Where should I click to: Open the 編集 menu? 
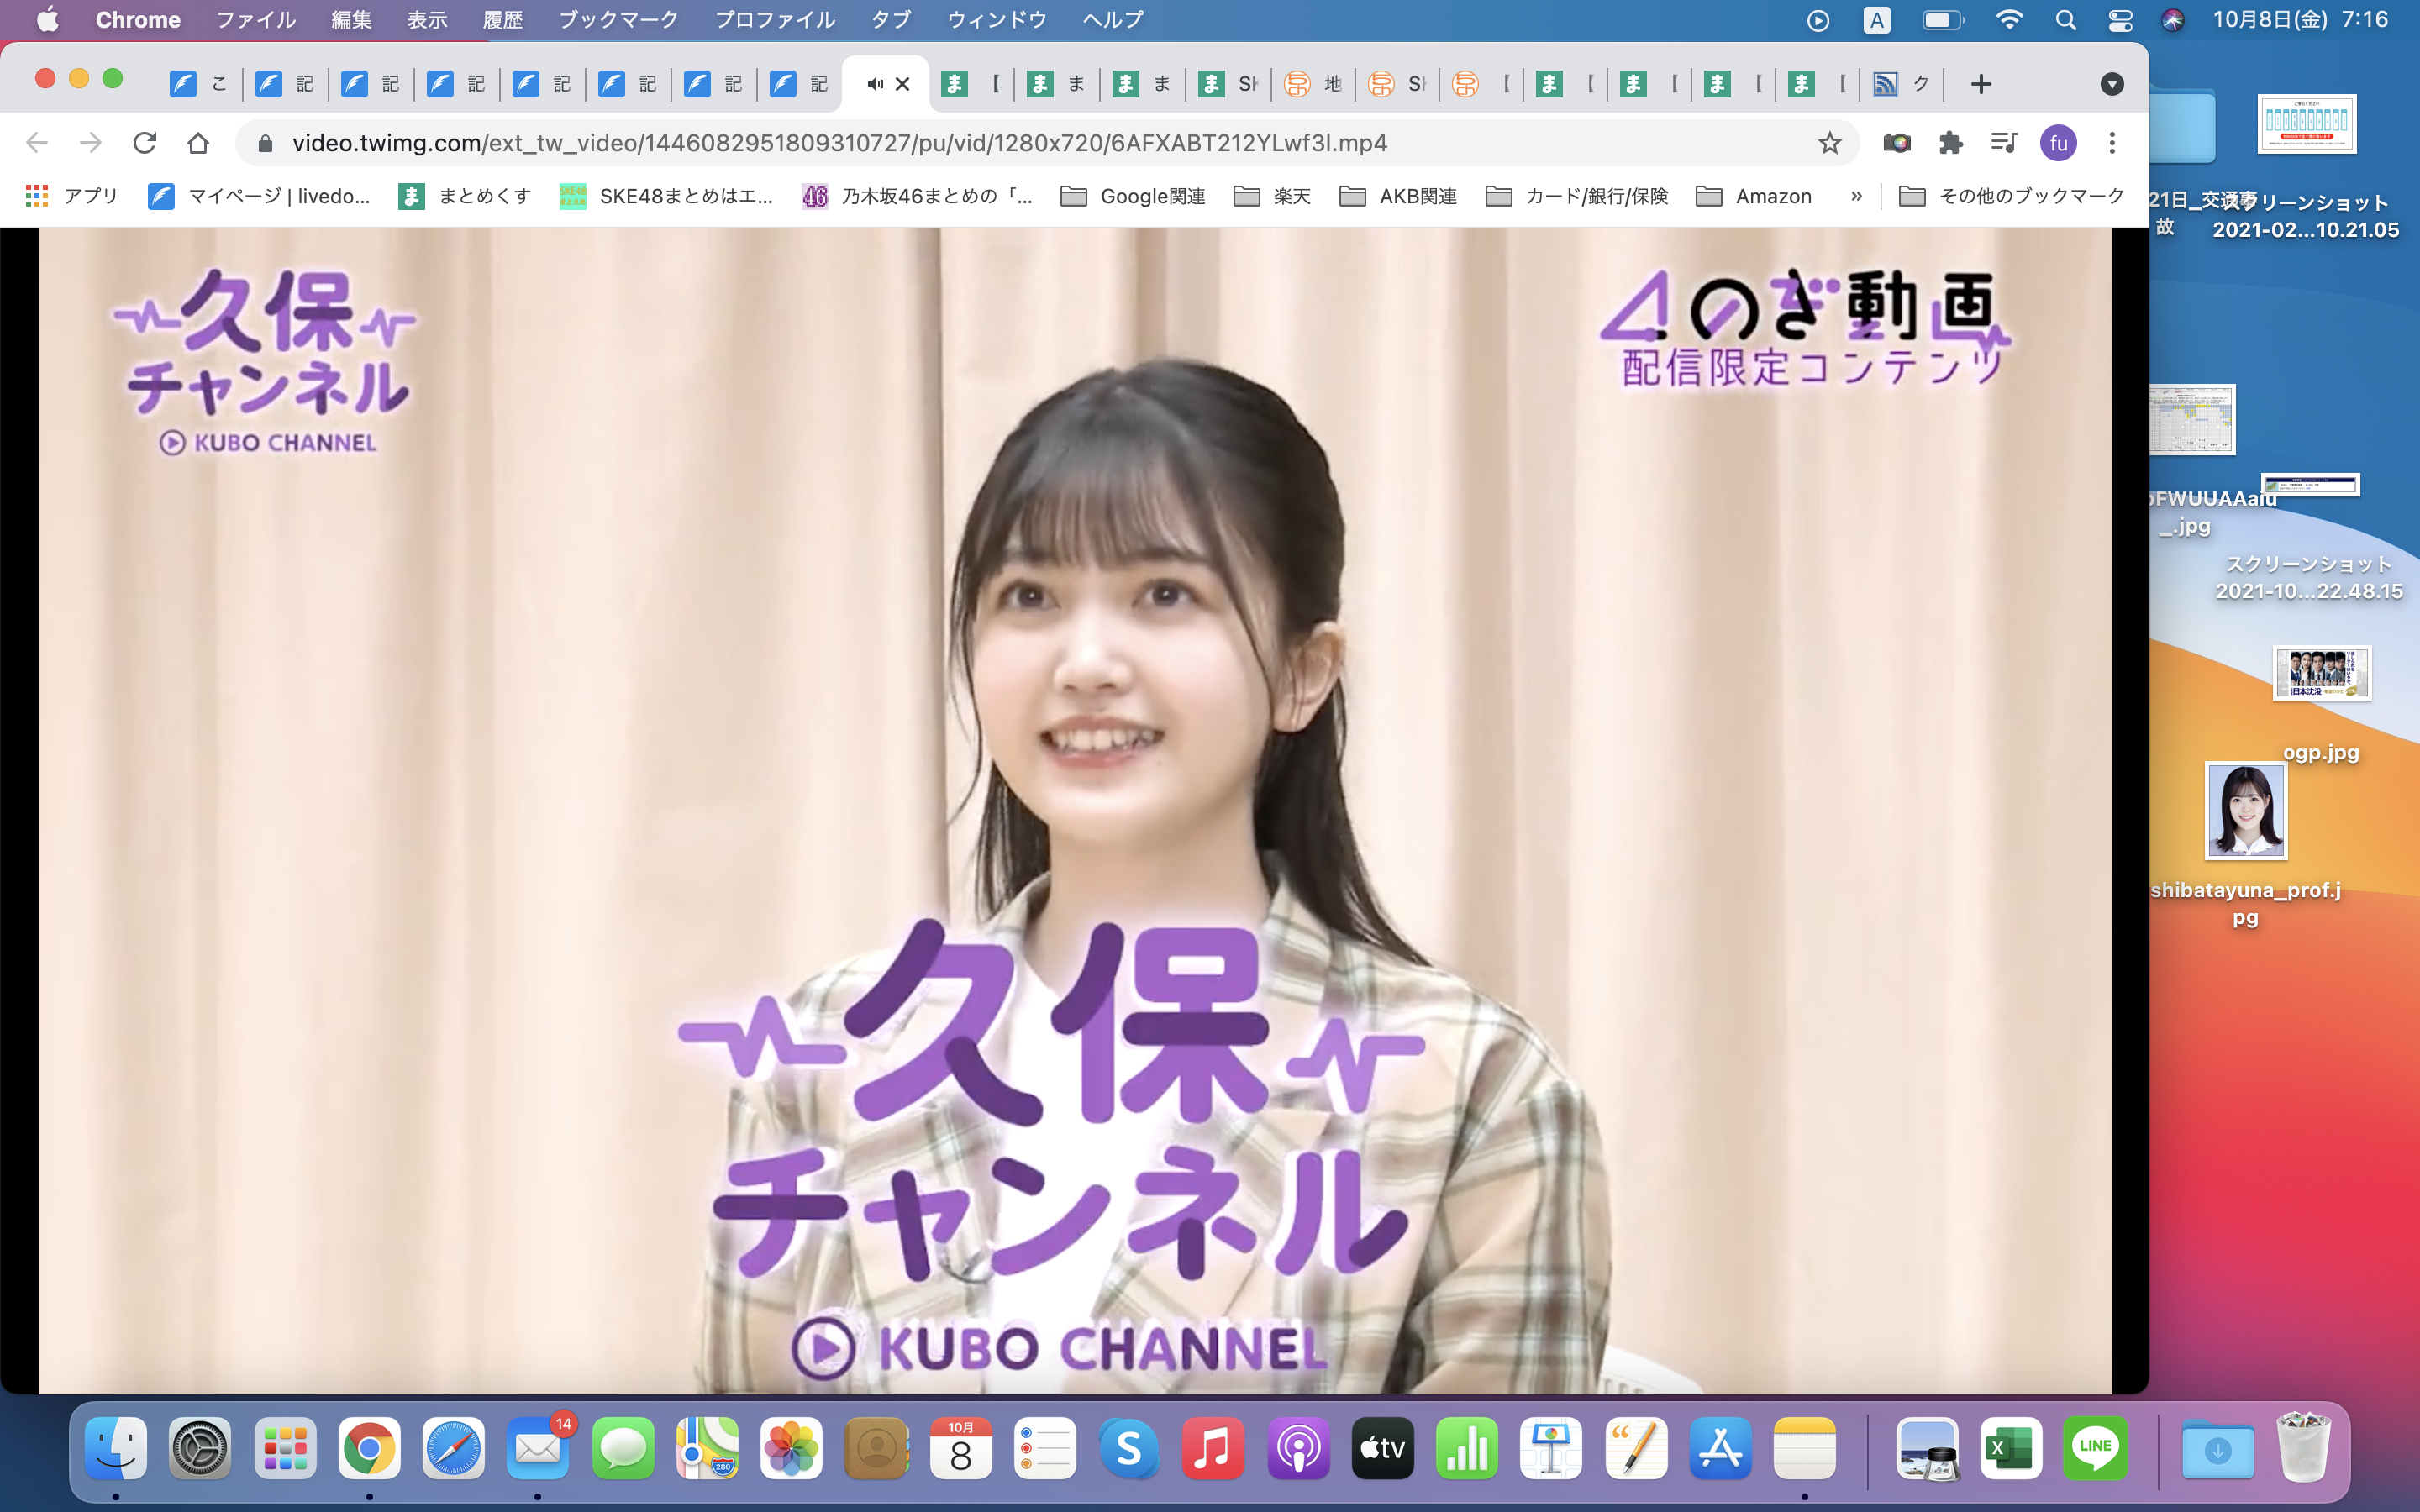pos(351,20)
